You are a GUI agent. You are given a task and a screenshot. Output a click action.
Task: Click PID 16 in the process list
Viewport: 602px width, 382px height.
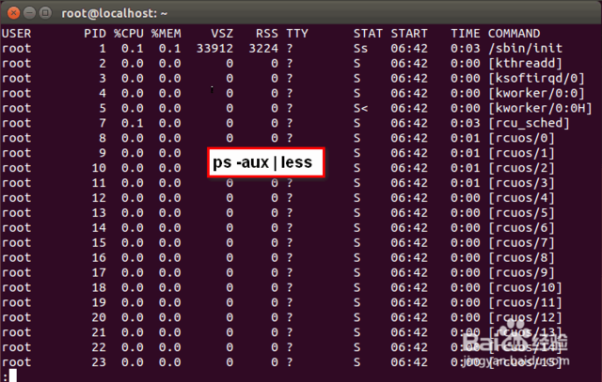click(99, 258)
